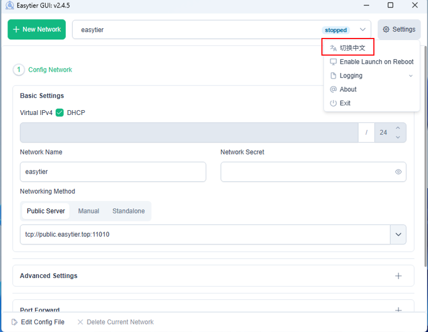This screenshot has width=428, height=332.
Task: Select the Standalone networking method
Action: [x=129, y=211]
